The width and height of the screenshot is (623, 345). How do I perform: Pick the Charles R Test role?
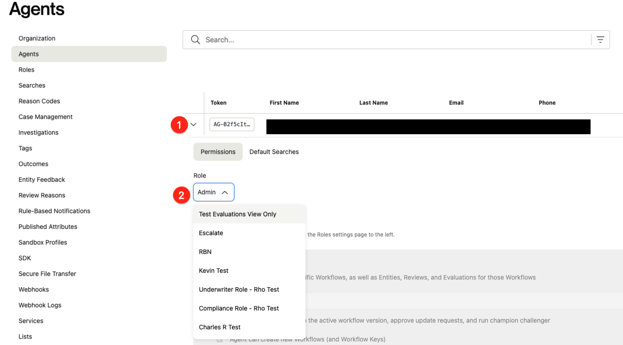219,327
